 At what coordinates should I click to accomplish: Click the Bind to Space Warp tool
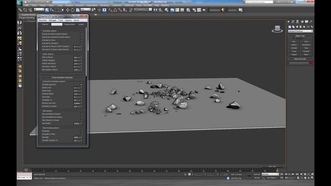click(x=30, y=10)
